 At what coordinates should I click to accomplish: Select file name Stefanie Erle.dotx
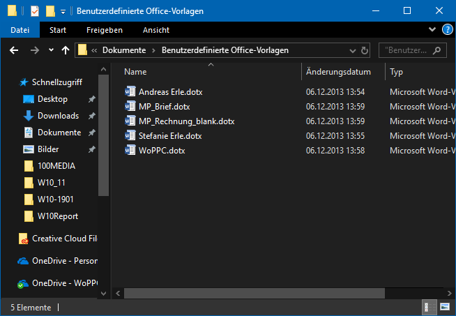tap(170, 136)
